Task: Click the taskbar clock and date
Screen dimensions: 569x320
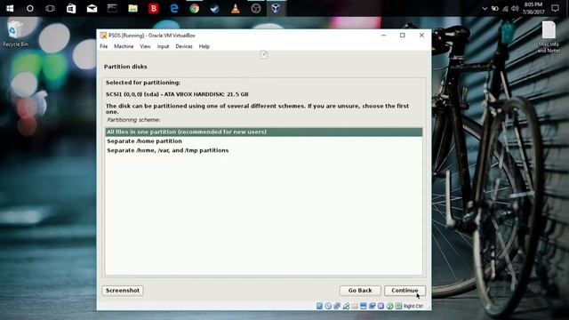Action: pyautogui.click(x=533, y=8)
